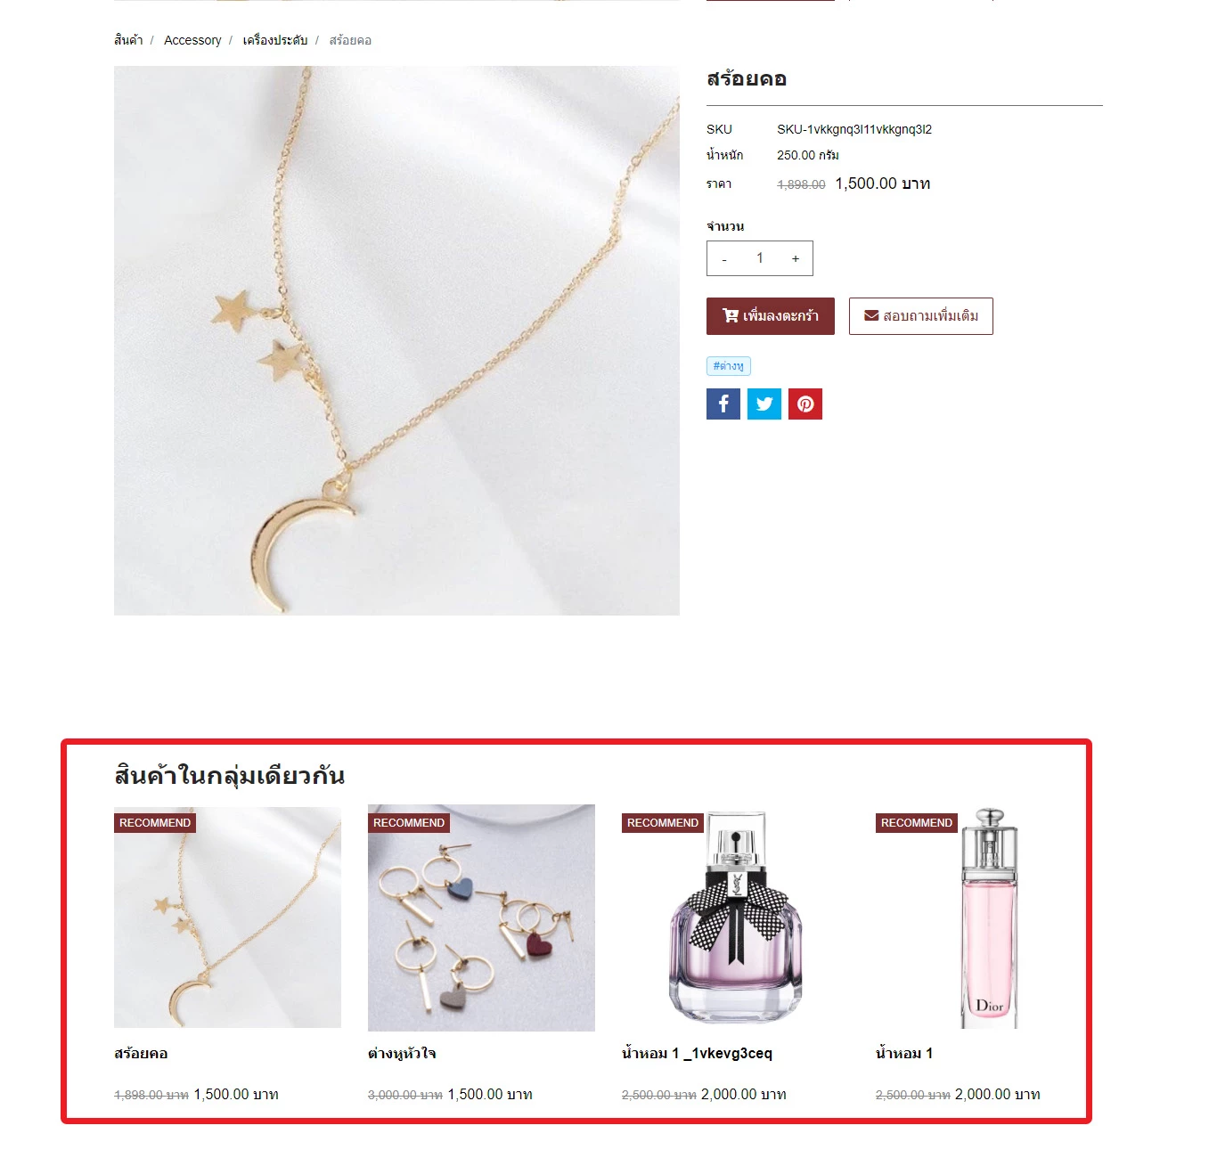Pin product with Pinterest icon

click(x=805, y=404)
